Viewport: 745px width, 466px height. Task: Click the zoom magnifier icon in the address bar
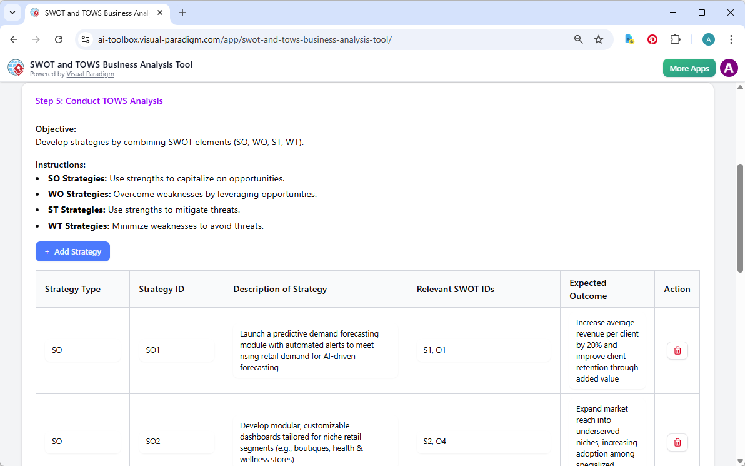coord(578,39)
